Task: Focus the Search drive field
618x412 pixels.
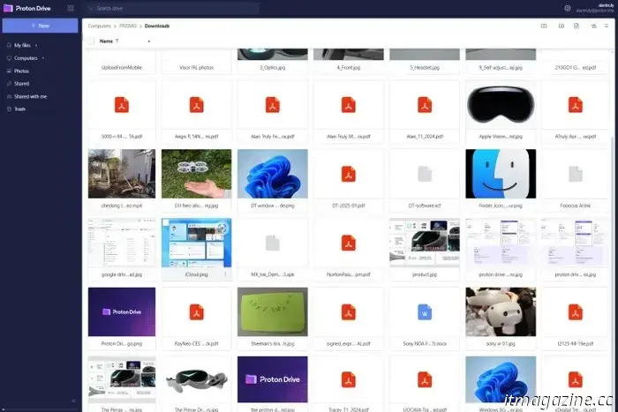Action: [x=171, y=8]
